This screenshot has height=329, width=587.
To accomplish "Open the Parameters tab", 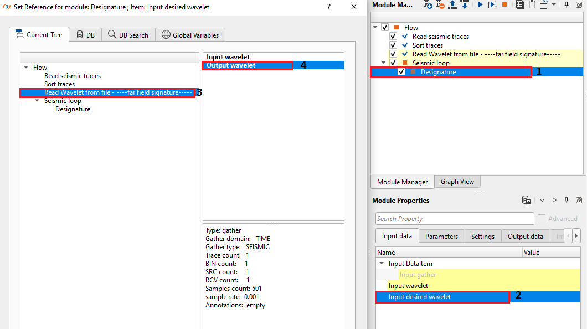I will 441,237.
